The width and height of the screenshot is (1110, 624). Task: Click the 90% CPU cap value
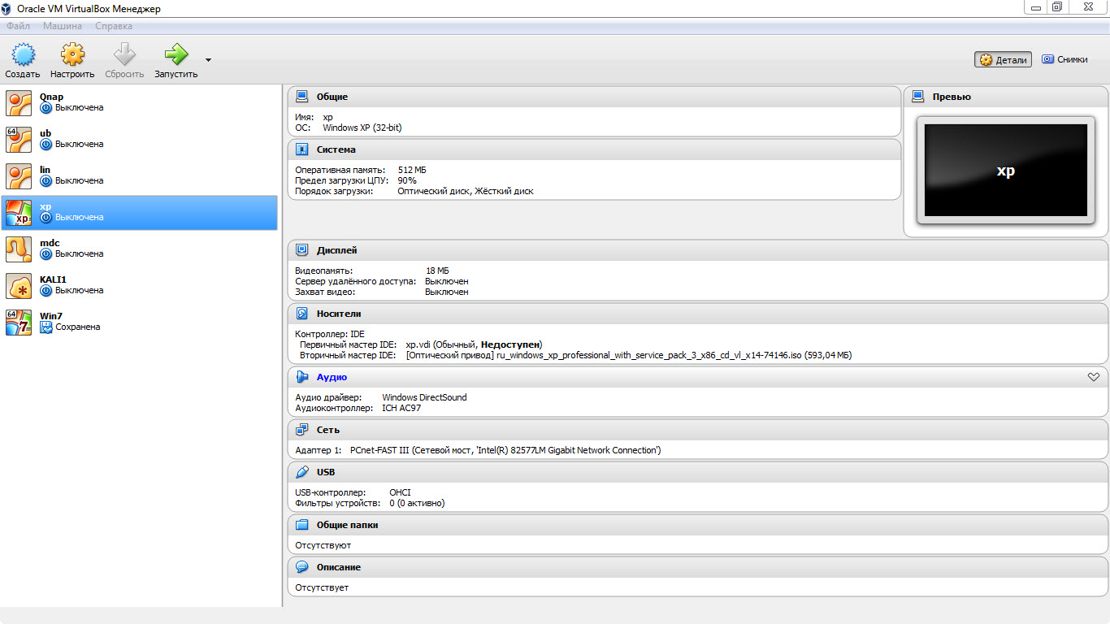click(x=407, y=180)
